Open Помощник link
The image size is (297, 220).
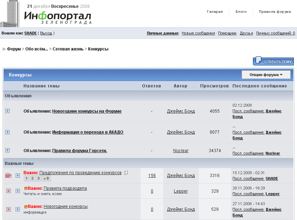pos(227,33)
